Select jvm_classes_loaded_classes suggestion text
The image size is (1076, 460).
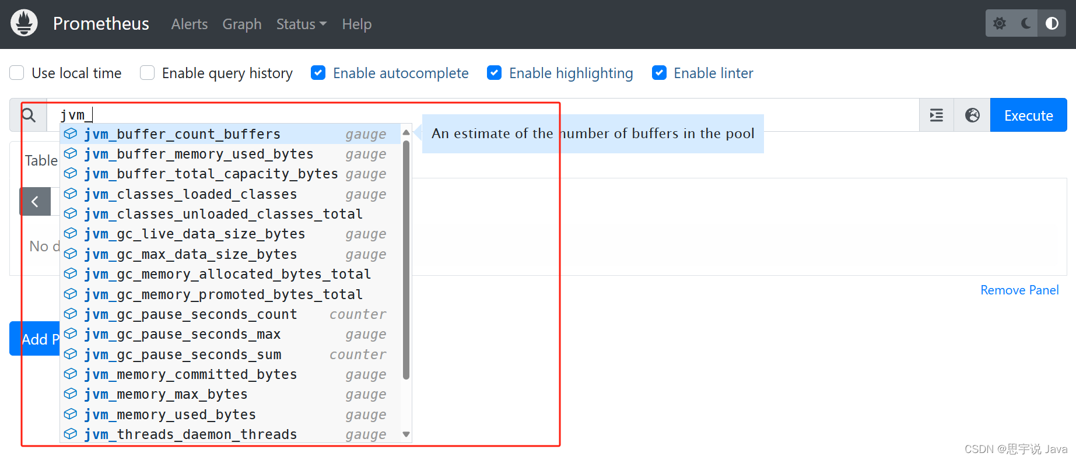coord(190,194)
